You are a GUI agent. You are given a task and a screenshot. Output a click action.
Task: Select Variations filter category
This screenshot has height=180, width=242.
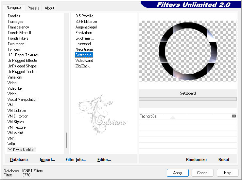[x=15, y=77]
